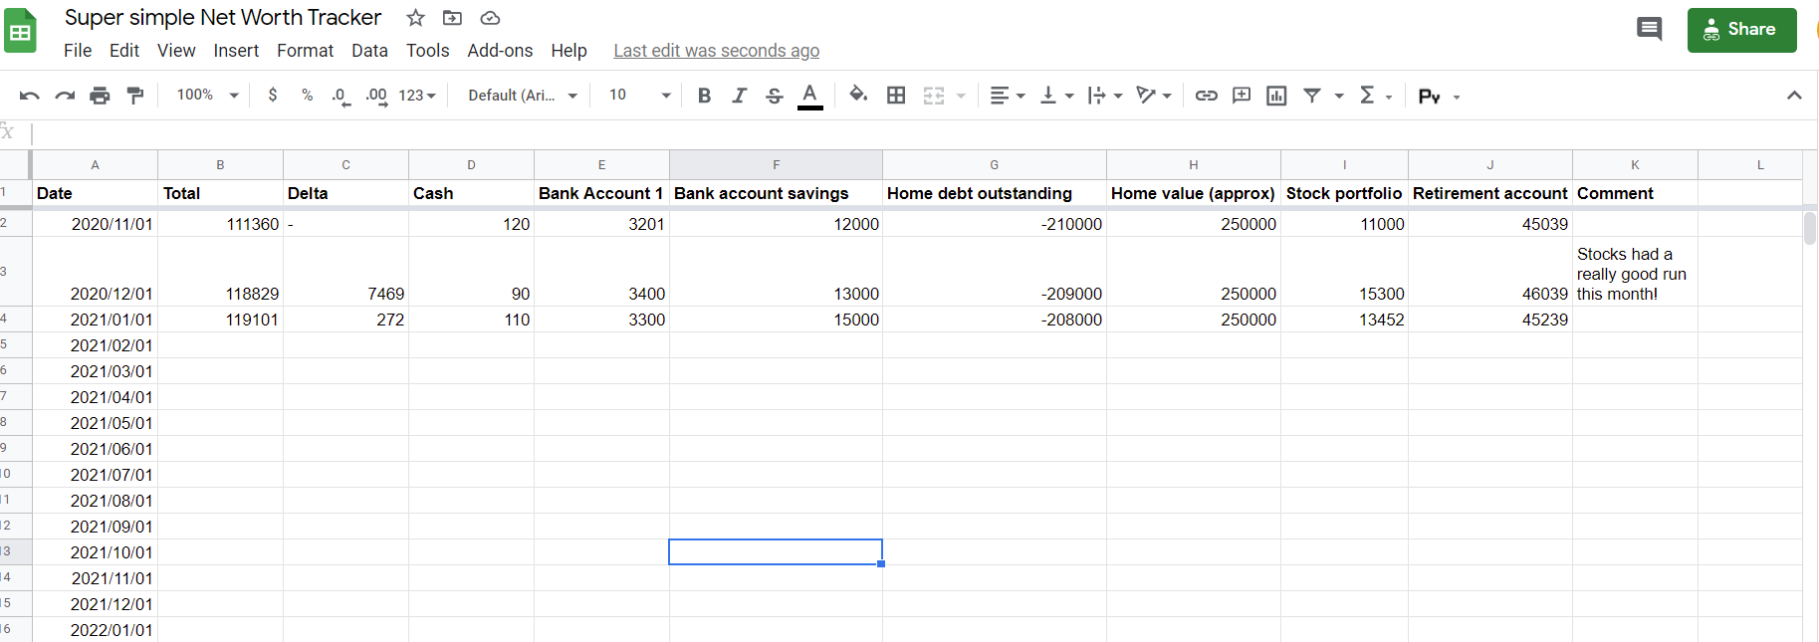Open the zoom 100% dropdown
The width and height of the screenshot is (1819, 642).
pyautogui.click(x=207, y=96)
